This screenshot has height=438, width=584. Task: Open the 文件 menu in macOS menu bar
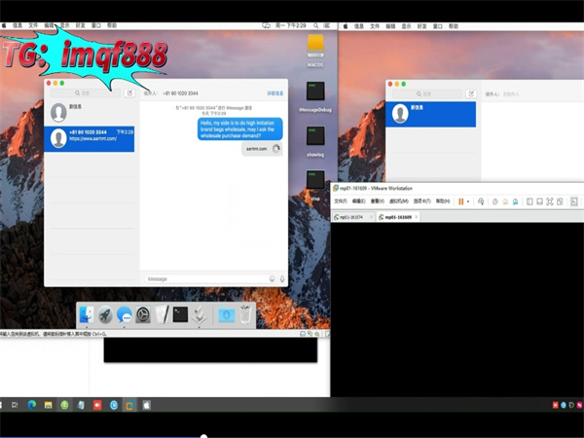click(x=33, y=26)
